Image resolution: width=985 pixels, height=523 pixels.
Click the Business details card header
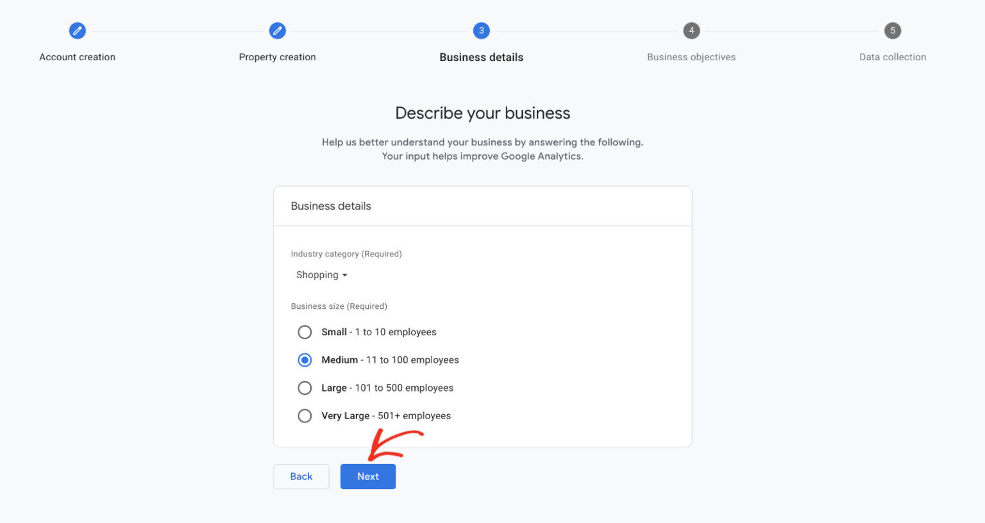pos(331,206)
